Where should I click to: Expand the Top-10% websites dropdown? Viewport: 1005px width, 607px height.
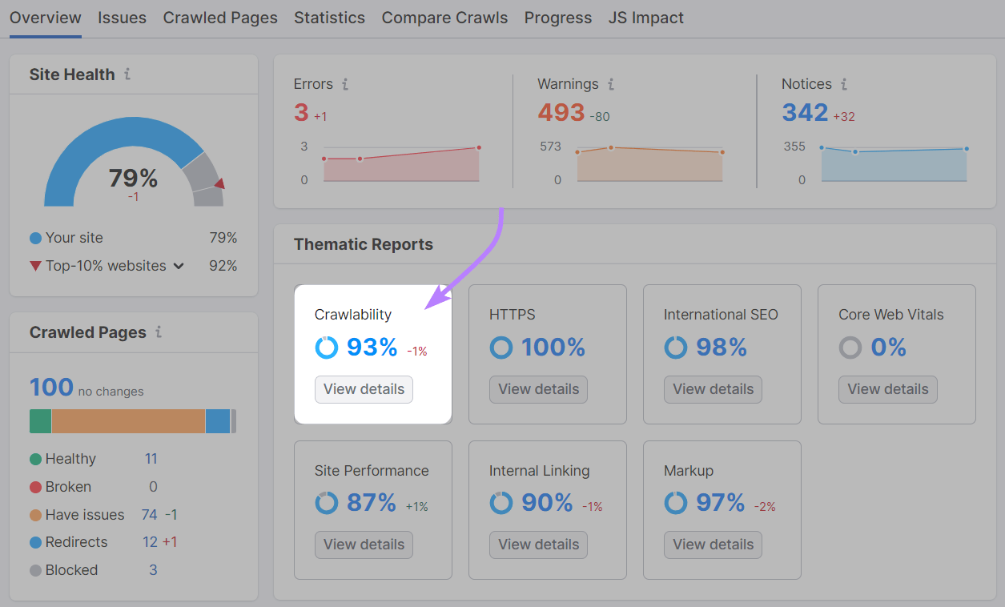178,265
